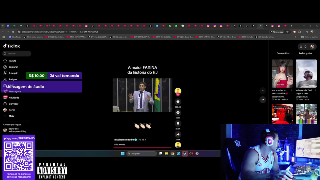Open Settings gear on taskbar
The image size is (320, 180).
pos(197,154)
